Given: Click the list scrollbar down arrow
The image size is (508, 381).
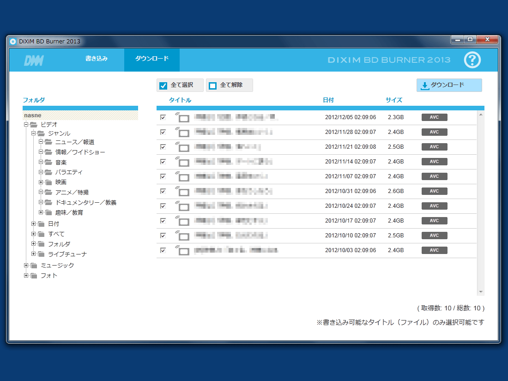Looking at the screenshot, I should [x=481, y=292].
